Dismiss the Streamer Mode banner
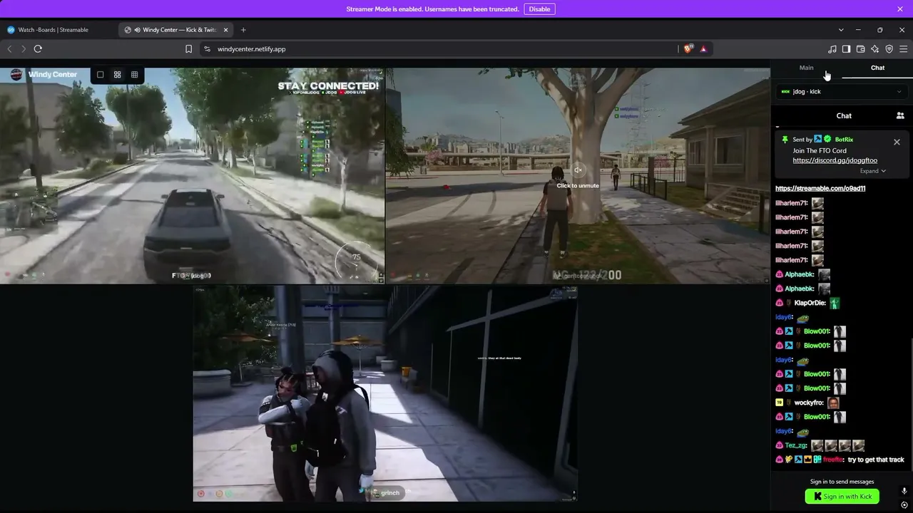913x513 pixels. pyautogui.click(x=900, y=9)
